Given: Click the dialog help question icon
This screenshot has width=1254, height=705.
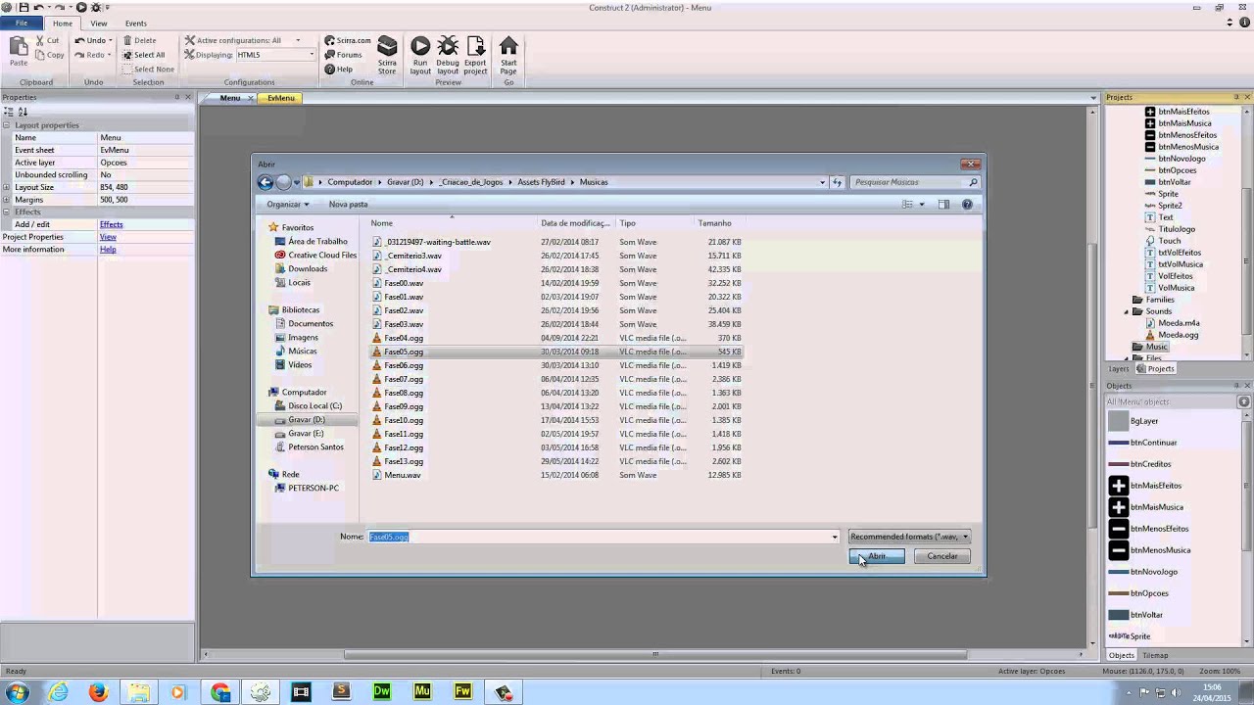Looking at the screenshot, I should (967, 204).
